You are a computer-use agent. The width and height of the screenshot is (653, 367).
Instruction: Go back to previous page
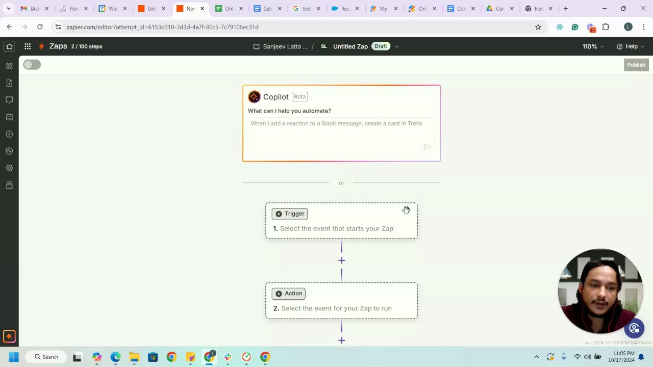[x=9, y=27]
